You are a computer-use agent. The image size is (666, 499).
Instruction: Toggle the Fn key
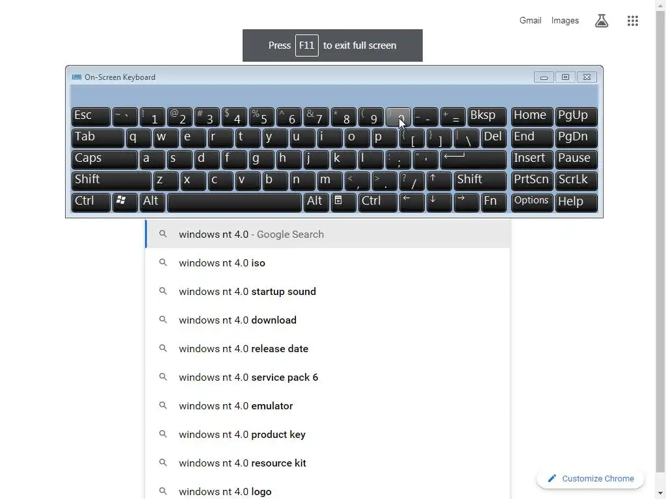494,203
